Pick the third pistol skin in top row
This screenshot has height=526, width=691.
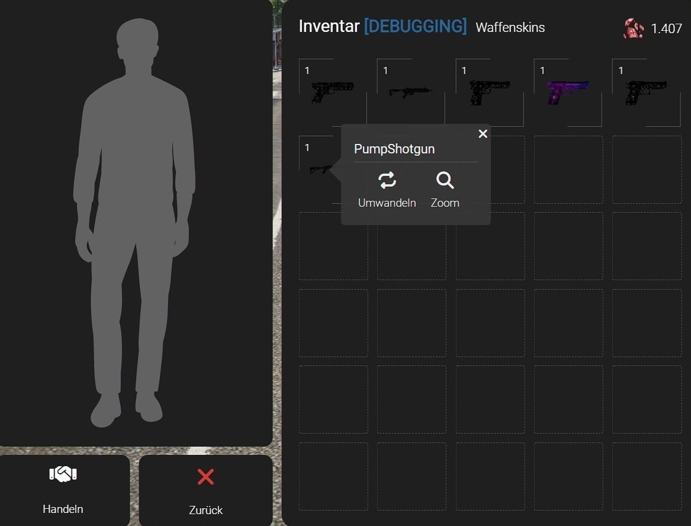click(489, 92)
